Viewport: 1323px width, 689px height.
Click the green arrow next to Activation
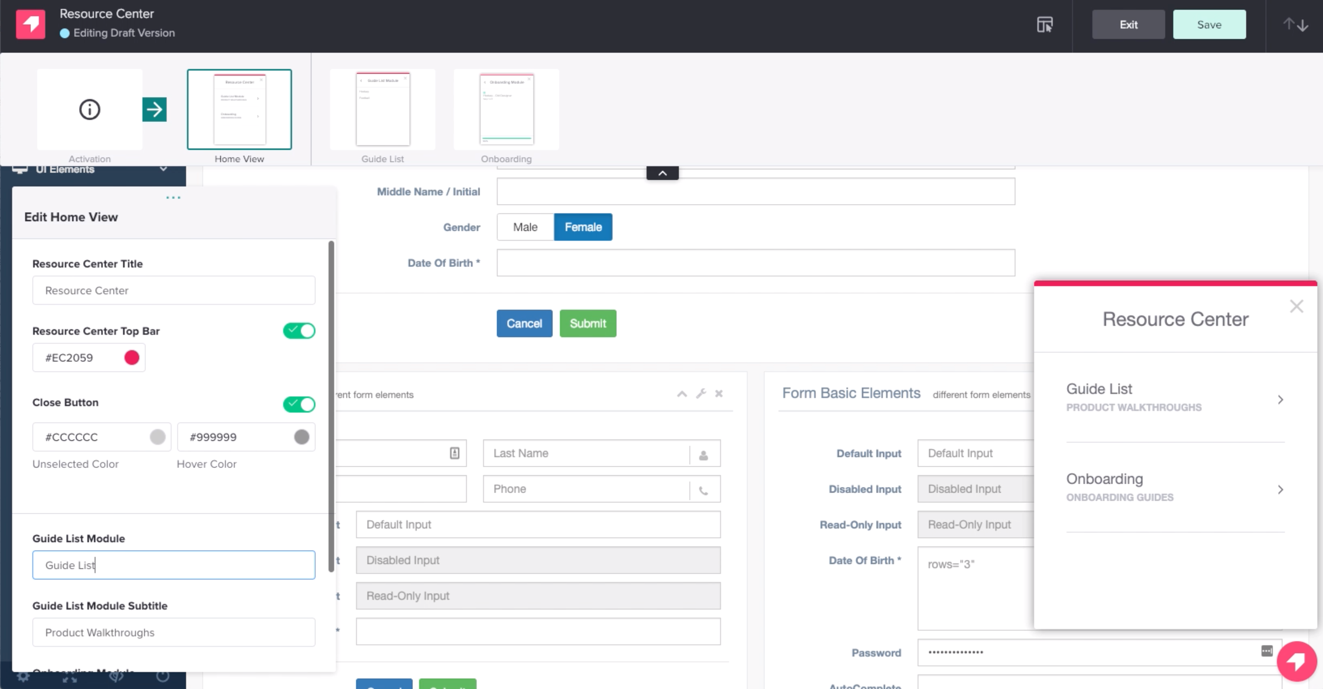154,109
